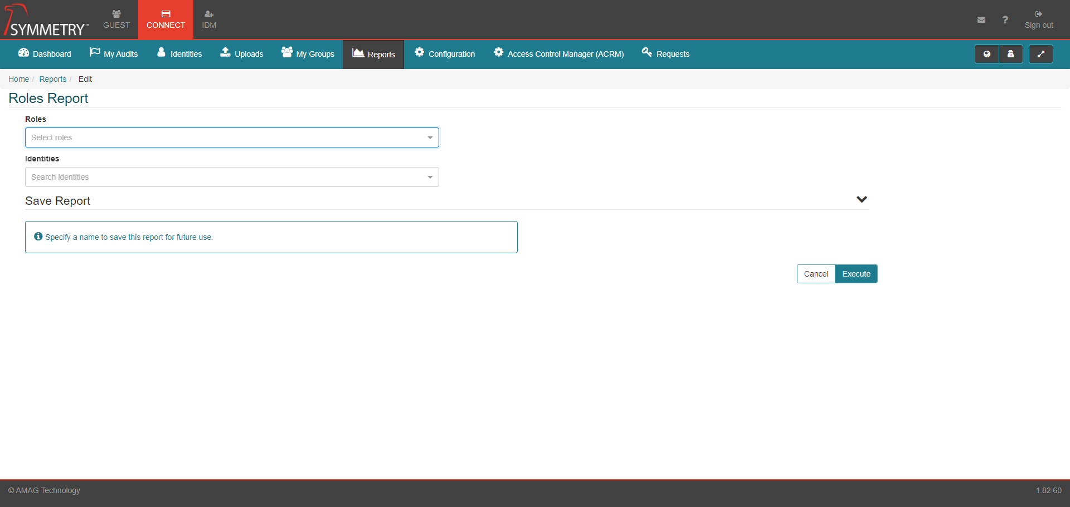Open Requests menu item
1070x507 pixels.
coord(665,54)
